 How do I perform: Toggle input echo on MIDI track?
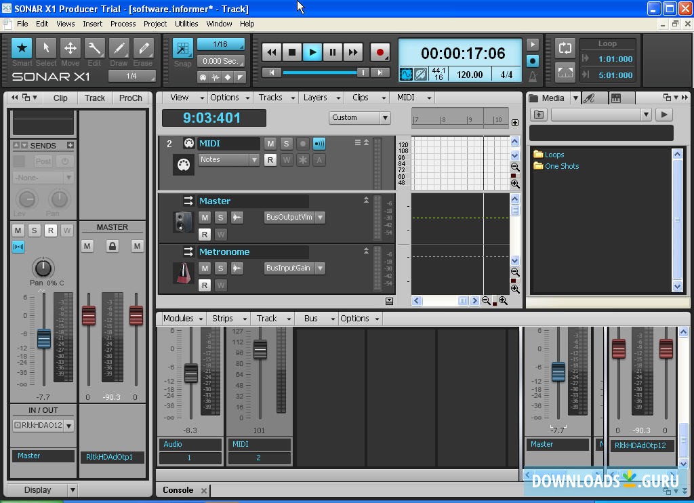(319, 144)
